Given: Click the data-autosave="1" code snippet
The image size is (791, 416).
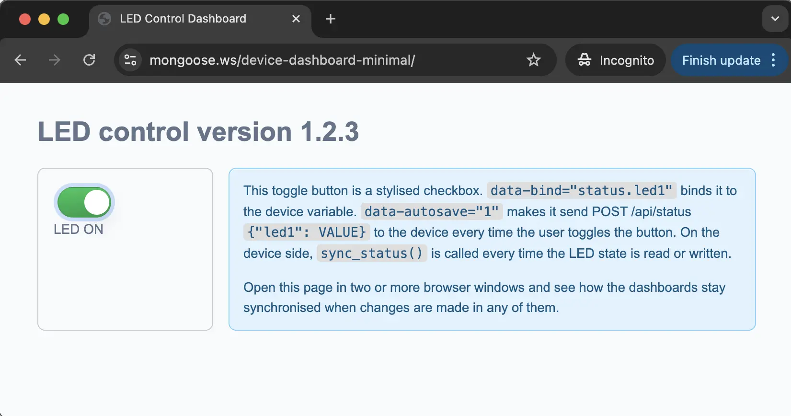Looking at the screenshot, I should pos(432,211).
